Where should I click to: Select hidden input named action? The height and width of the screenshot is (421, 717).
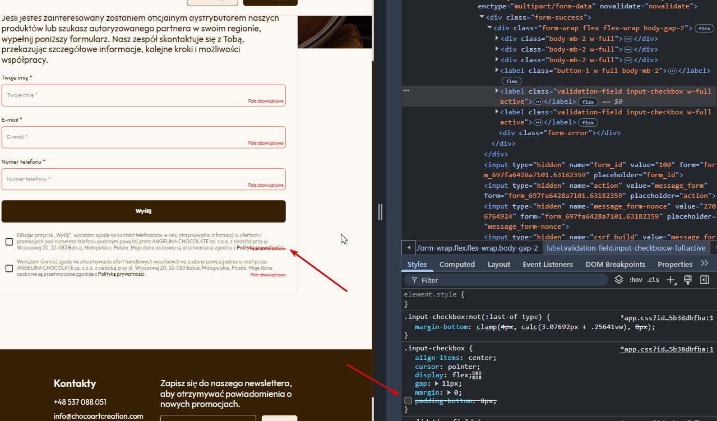coord(600,191)
